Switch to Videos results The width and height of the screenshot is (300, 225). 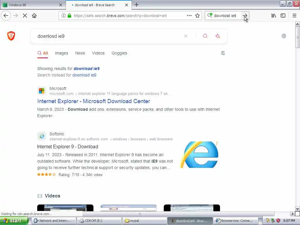98,53
